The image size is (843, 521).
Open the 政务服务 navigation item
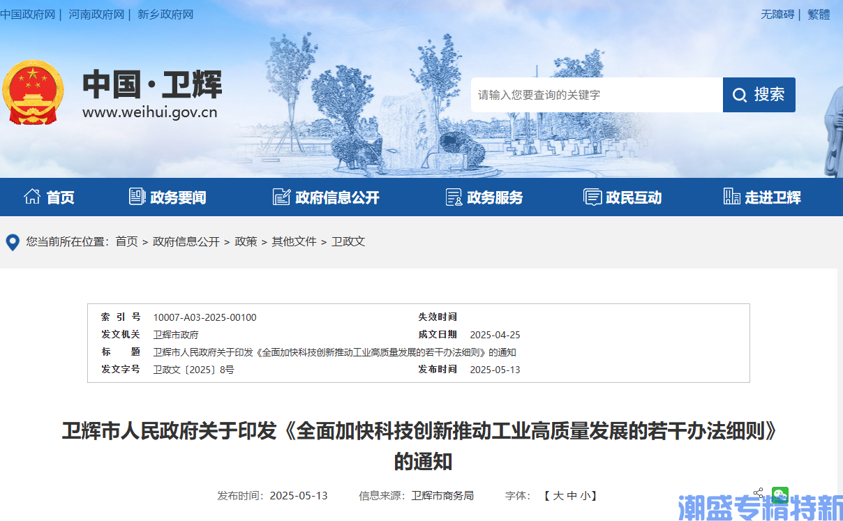click(495, 197)
